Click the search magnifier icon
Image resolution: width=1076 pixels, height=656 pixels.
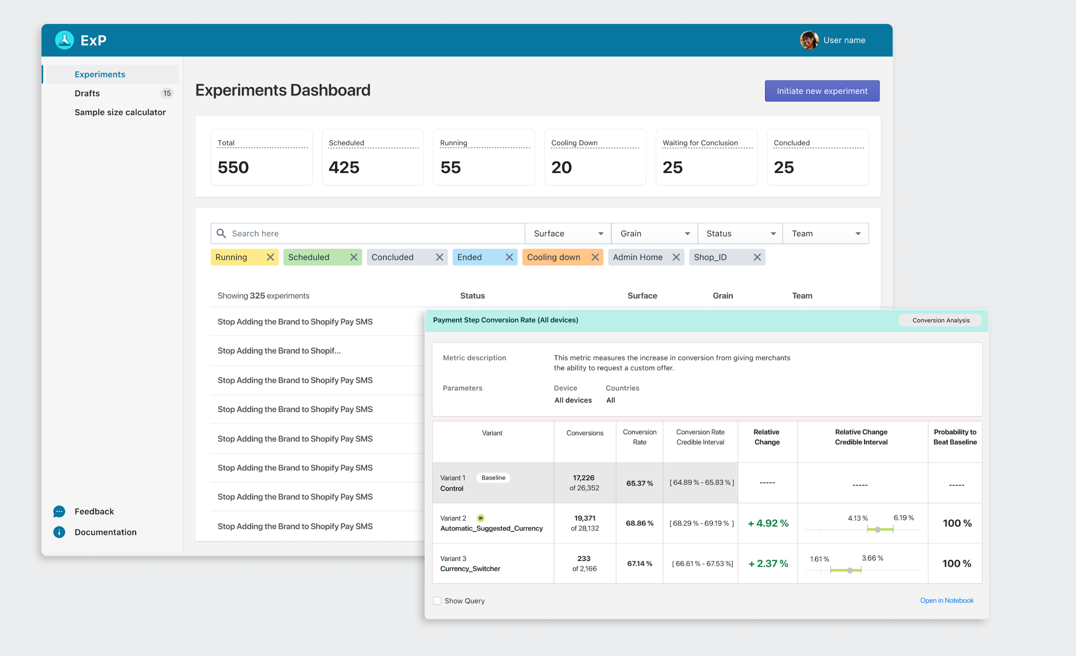[221, 233]
